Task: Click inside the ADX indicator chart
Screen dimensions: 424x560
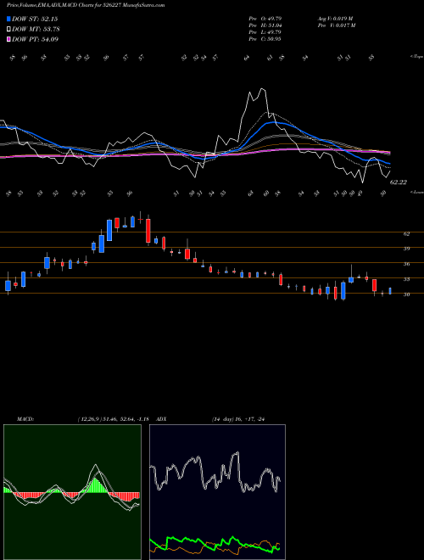Action: [x=217, y=492]
